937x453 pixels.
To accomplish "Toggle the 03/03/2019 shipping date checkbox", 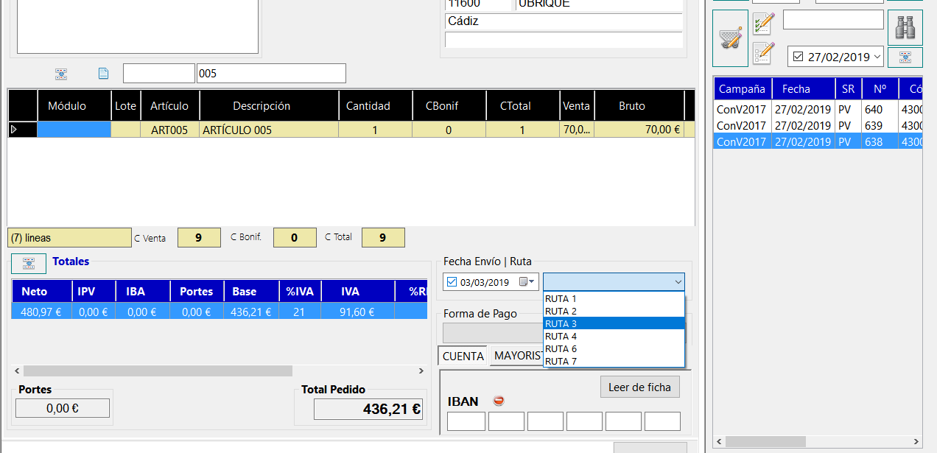I will tap(452, 282).
